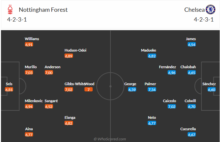The image size is (220, 142).
Task: Select Cucurella's player name
Action: pos(188,129)
